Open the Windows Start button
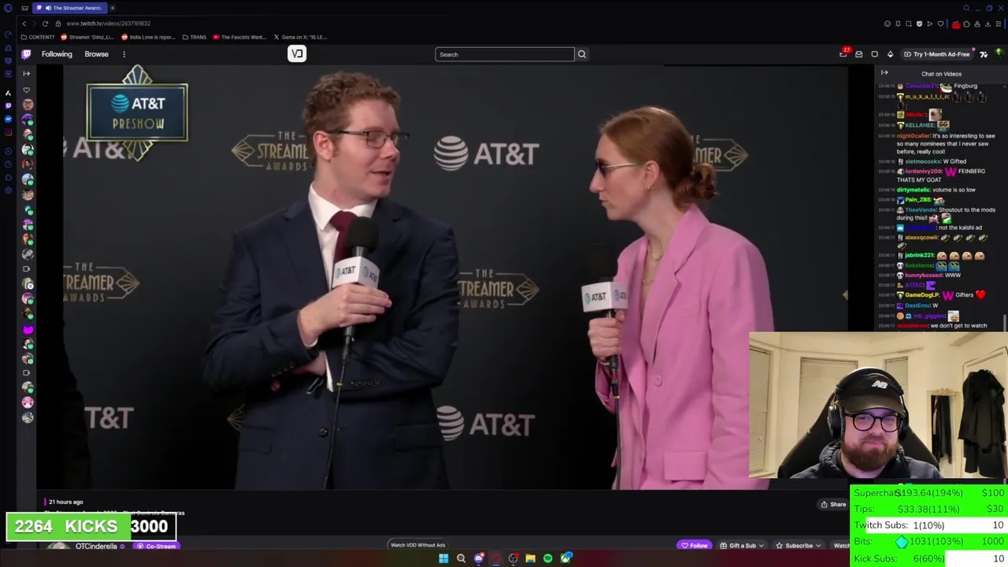The image size is (1008, 567). [443, 558]
